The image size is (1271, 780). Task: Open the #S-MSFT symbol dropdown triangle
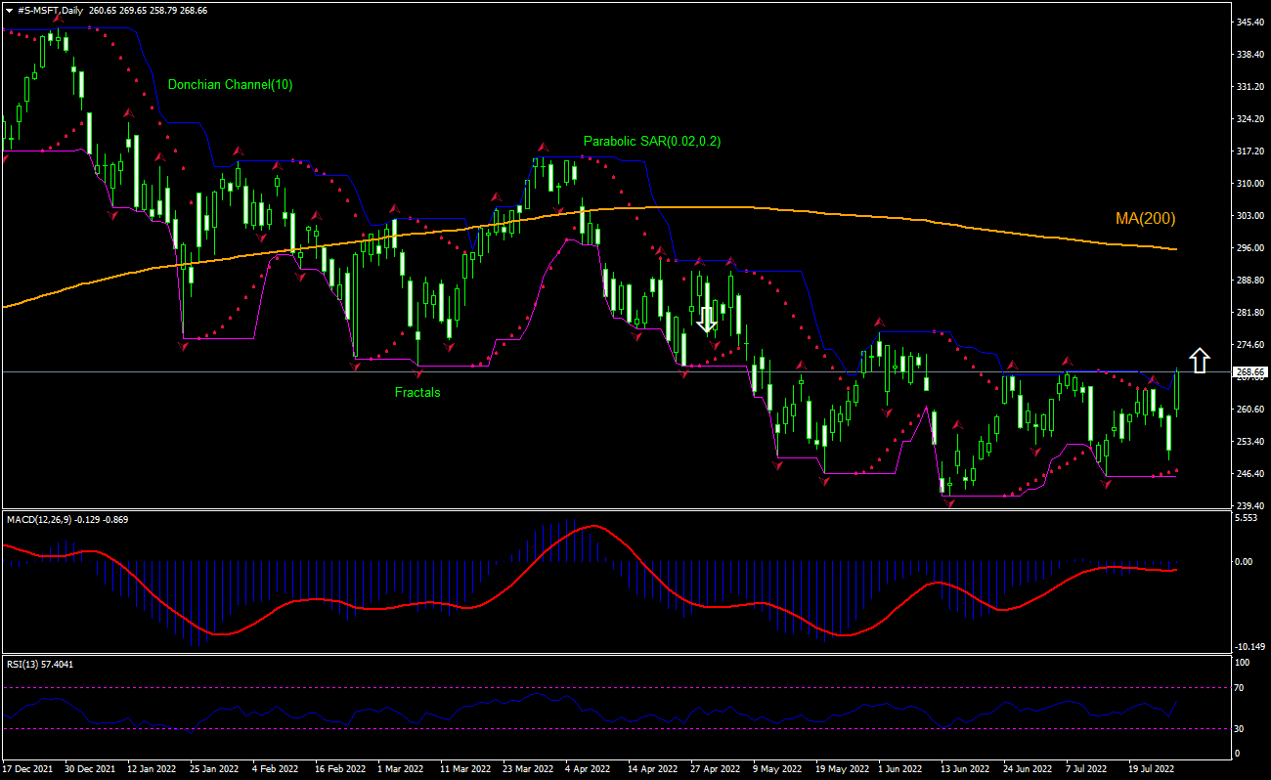pos(10,13)
